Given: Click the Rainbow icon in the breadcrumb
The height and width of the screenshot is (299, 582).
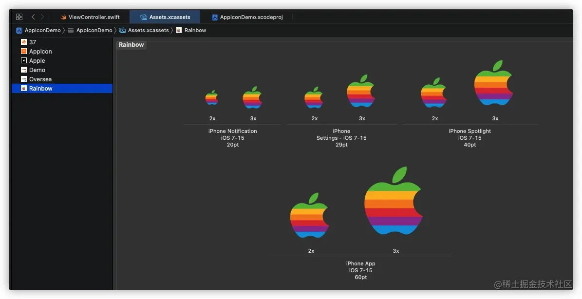Looking at the screenshot, I should click(179, 30).
